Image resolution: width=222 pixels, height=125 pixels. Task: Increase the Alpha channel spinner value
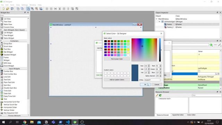[x=160, y=75]
